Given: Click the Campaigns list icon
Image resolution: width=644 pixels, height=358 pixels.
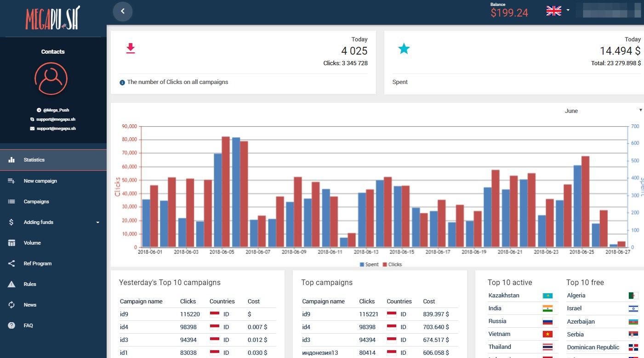Looking at the screenshot, I should (12, 201).
